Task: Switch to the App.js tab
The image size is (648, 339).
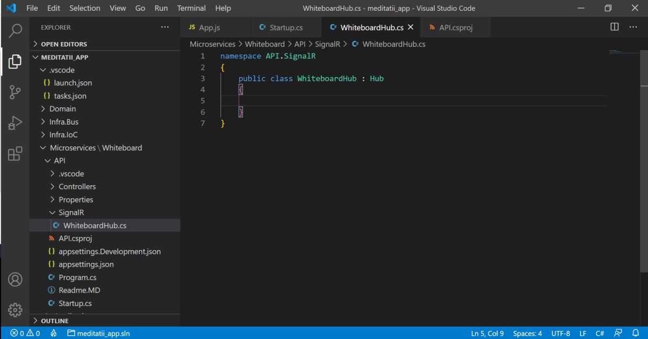Action: click(216, 27)
